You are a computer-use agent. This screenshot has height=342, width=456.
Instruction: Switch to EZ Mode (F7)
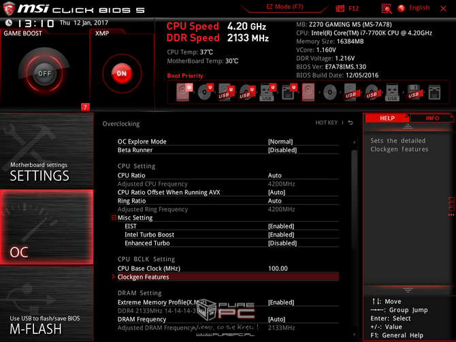click(284, 7)
